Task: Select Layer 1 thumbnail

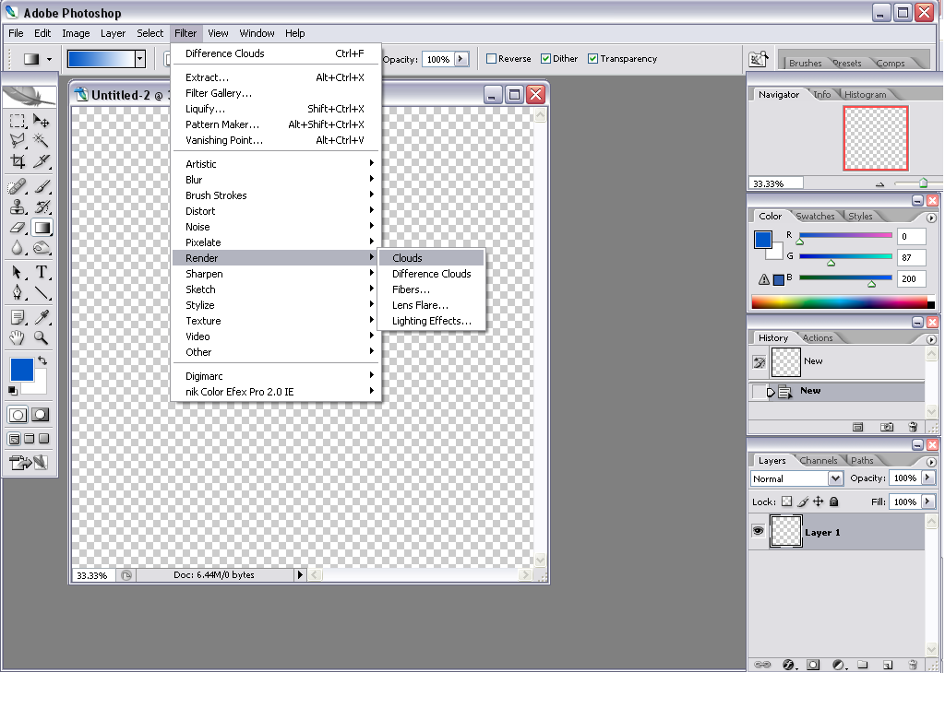Action: point(786,531)
